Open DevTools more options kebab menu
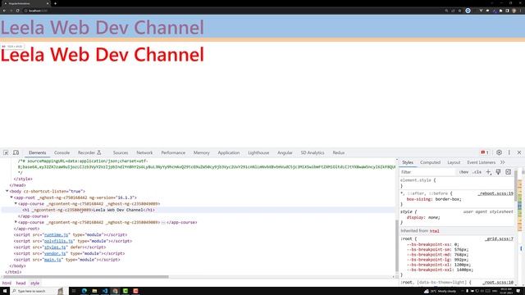This screenshot has height=295, width=525. point(509,152)
